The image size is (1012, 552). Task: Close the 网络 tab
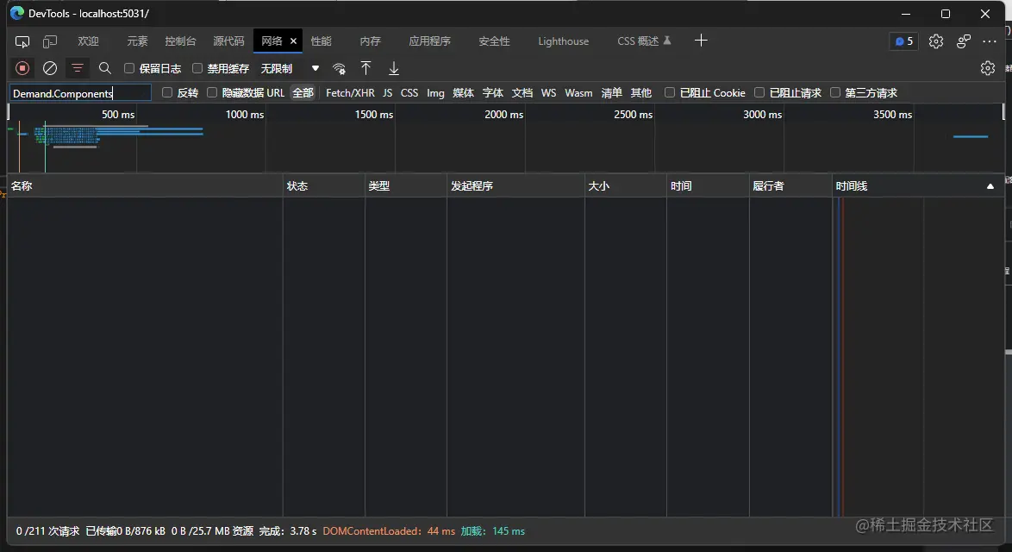pyautogui.click(x=293, y=41)
